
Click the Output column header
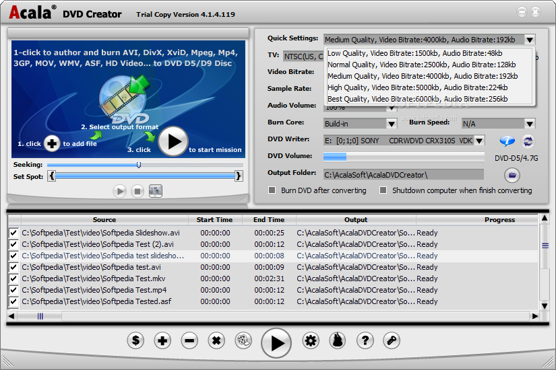(356, 219)
